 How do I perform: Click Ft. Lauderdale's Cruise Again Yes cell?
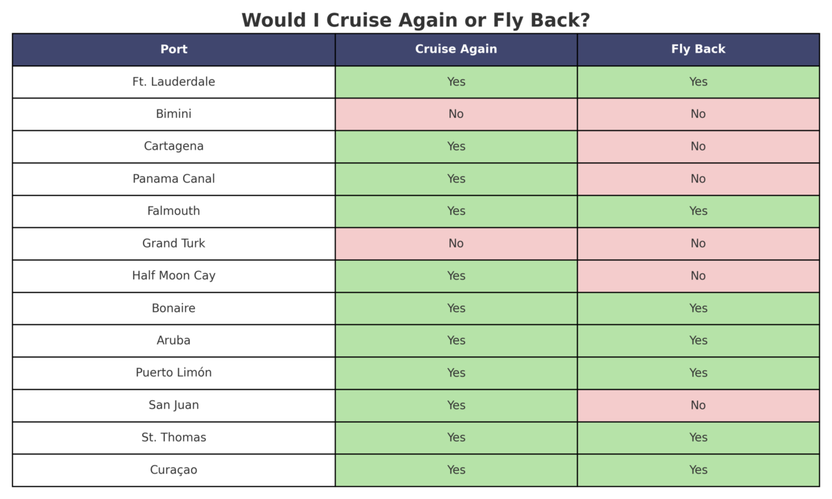(456, 82)
